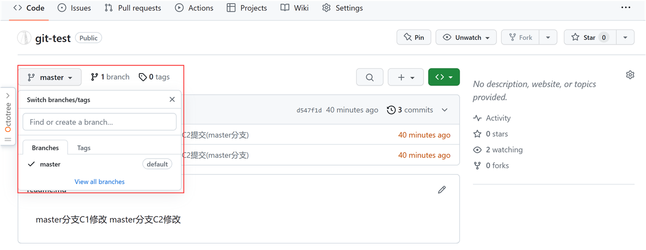Expand the Star lists dropdown arrow
646x250 pixels.
tap(625, 37)
